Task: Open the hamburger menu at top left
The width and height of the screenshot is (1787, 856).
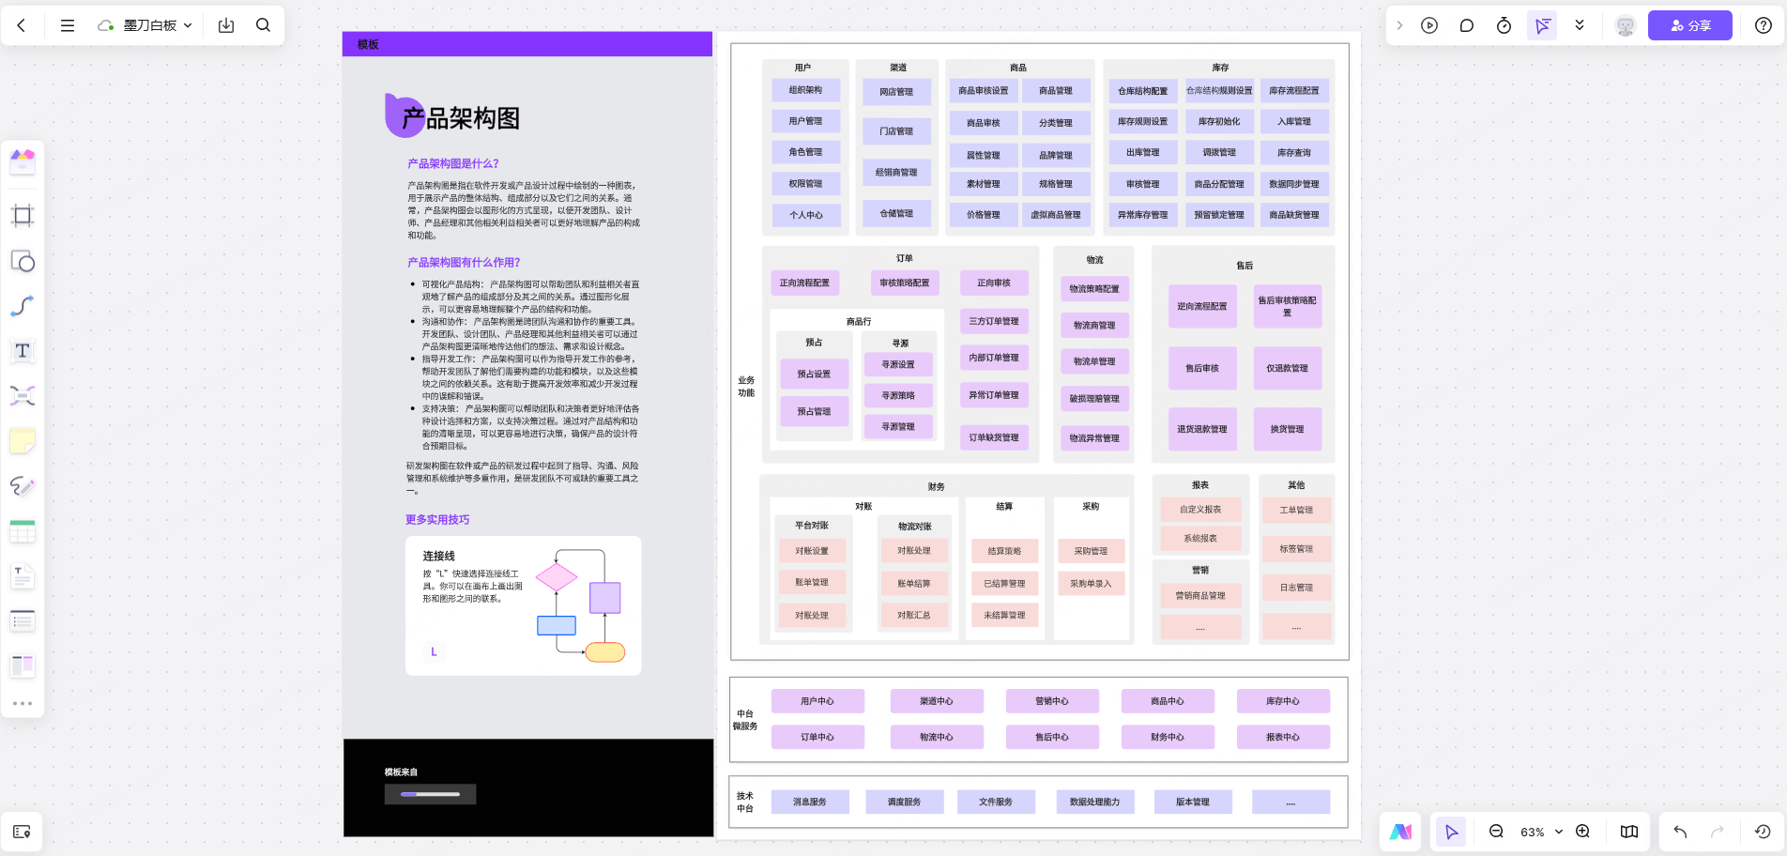Action: point(67,25)
